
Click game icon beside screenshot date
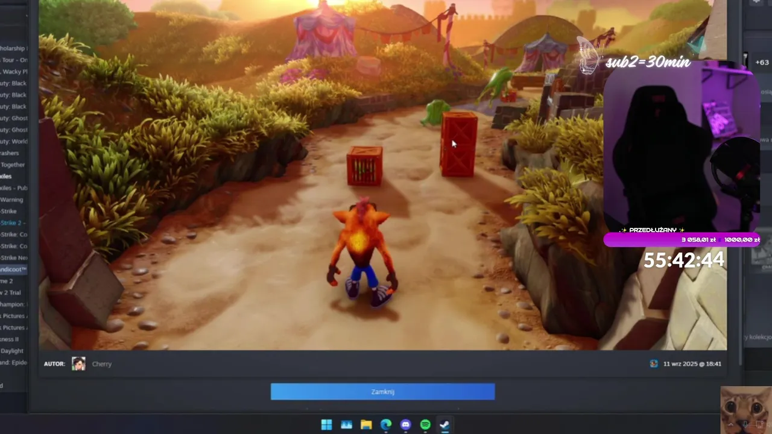[x=654, y=363]
